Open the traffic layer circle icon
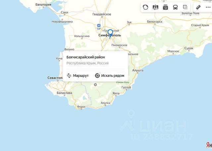Image resolution: width=212 pixels, height=151 pixels. [x=145, y=7]
